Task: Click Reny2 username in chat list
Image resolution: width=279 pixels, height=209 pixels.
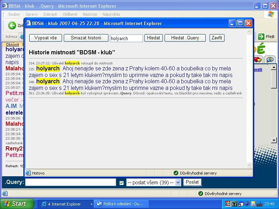Action: 14,148
